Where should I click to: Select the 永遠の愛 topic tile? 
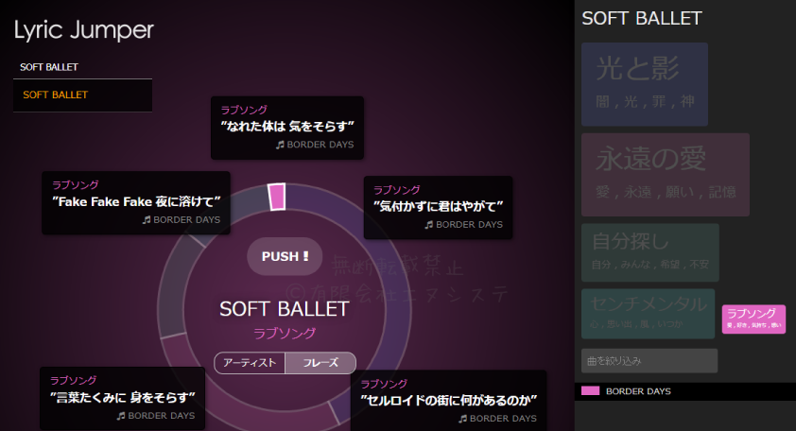click(666, 175)
